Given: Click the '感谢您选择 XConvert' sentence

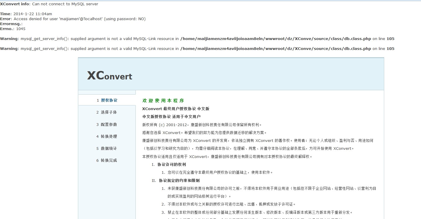Looking at the screenshot, I should pos(204,133).
